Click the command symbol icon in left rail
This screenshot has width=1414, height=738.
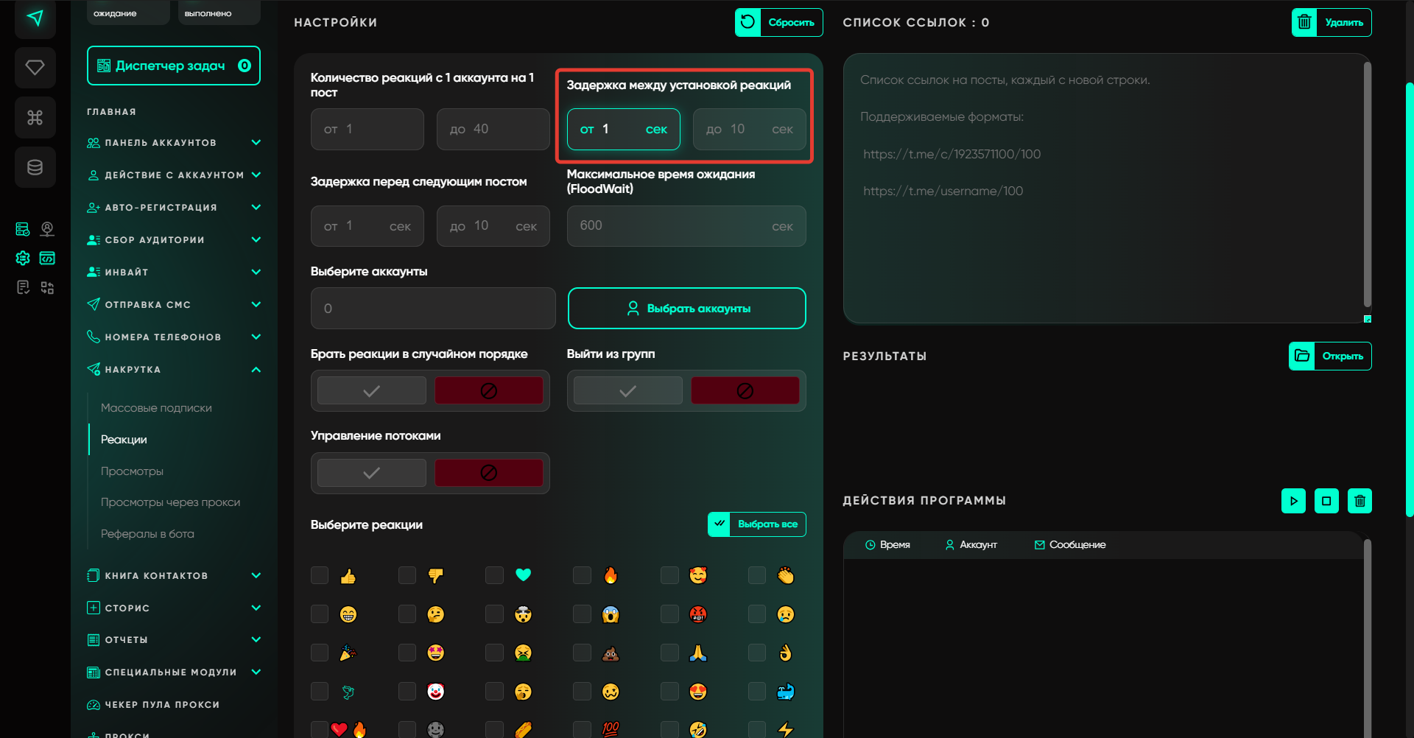tap(35, 117)
